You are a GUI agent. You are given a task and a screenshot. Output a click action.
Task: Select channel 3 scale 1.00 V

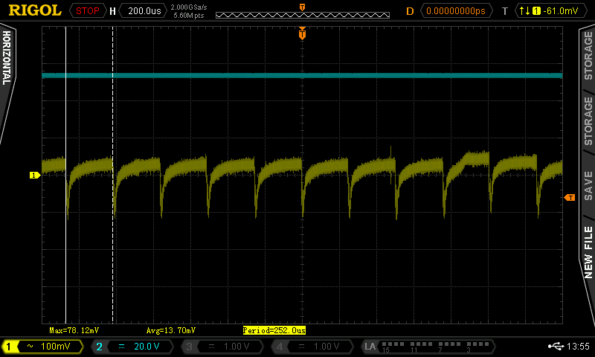[237, 347]
